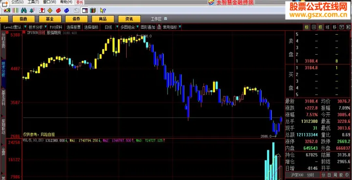
Task: Switch to 日 daily period button
Action: 329,175
